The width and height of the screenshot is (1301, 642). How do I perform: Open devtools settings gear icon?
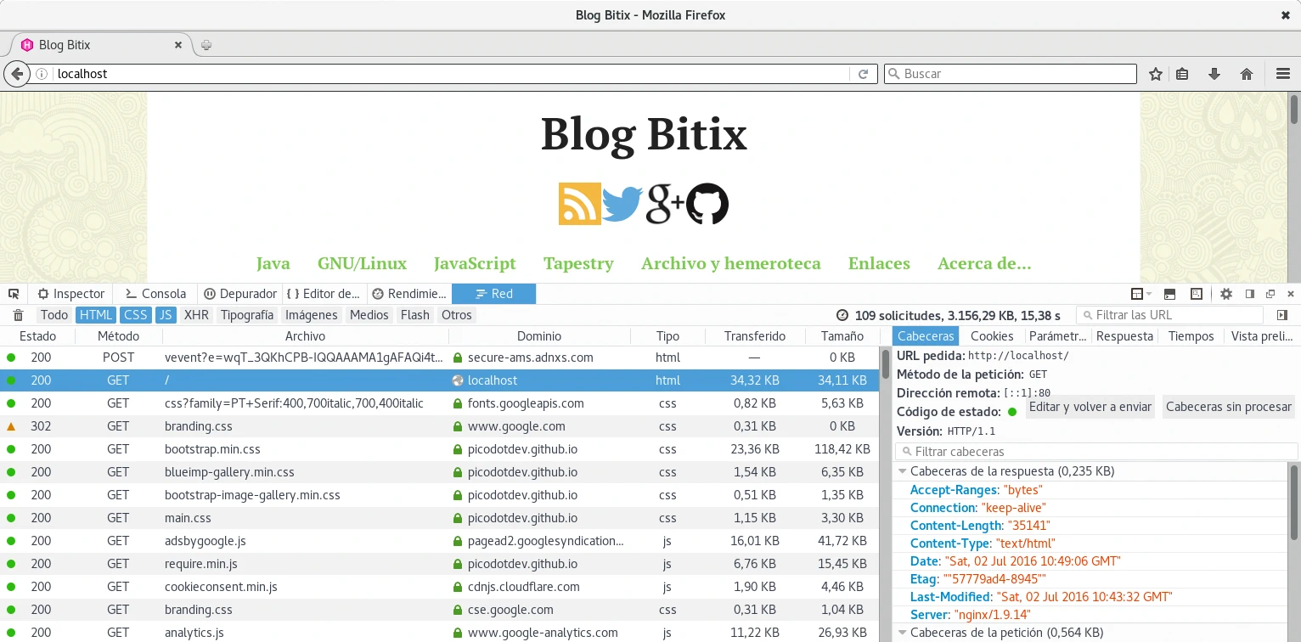[x=1225, y=294]
